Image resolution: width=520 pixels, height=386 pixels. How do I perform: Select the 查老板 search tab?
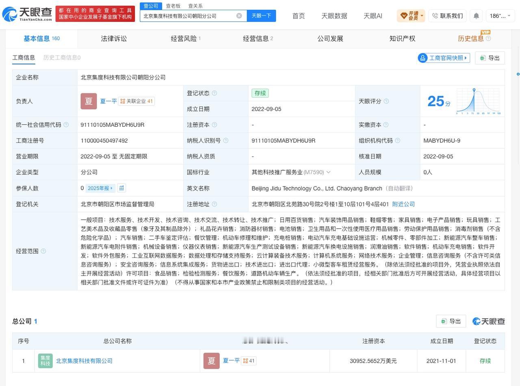pos(173,6)
